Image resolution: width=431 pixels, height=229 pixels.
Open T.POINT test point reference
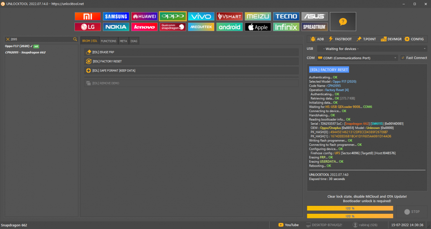coord(366,39)
